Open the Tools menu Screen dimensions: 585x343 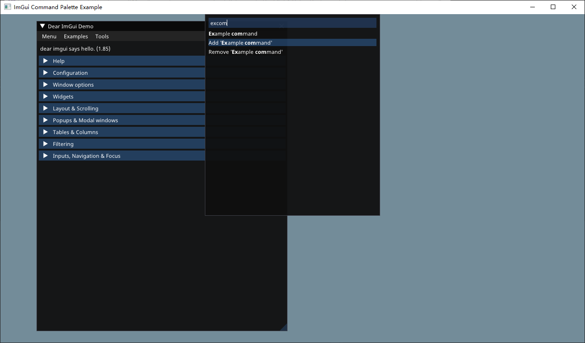click(x=102, y=36)
